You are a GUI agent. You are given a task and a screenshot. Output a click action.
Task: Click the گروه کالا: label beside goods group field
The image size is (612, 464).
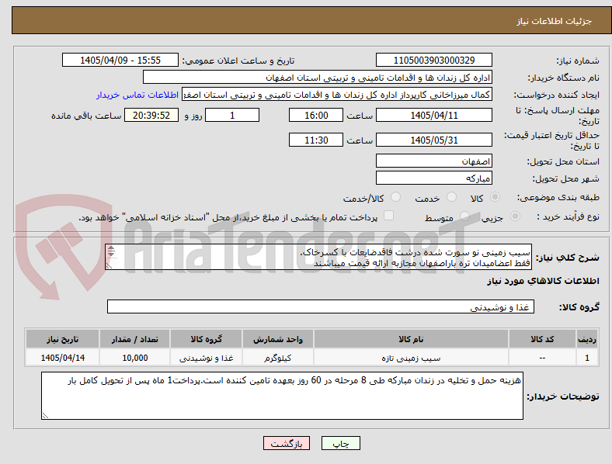click(x=579, y=306)
